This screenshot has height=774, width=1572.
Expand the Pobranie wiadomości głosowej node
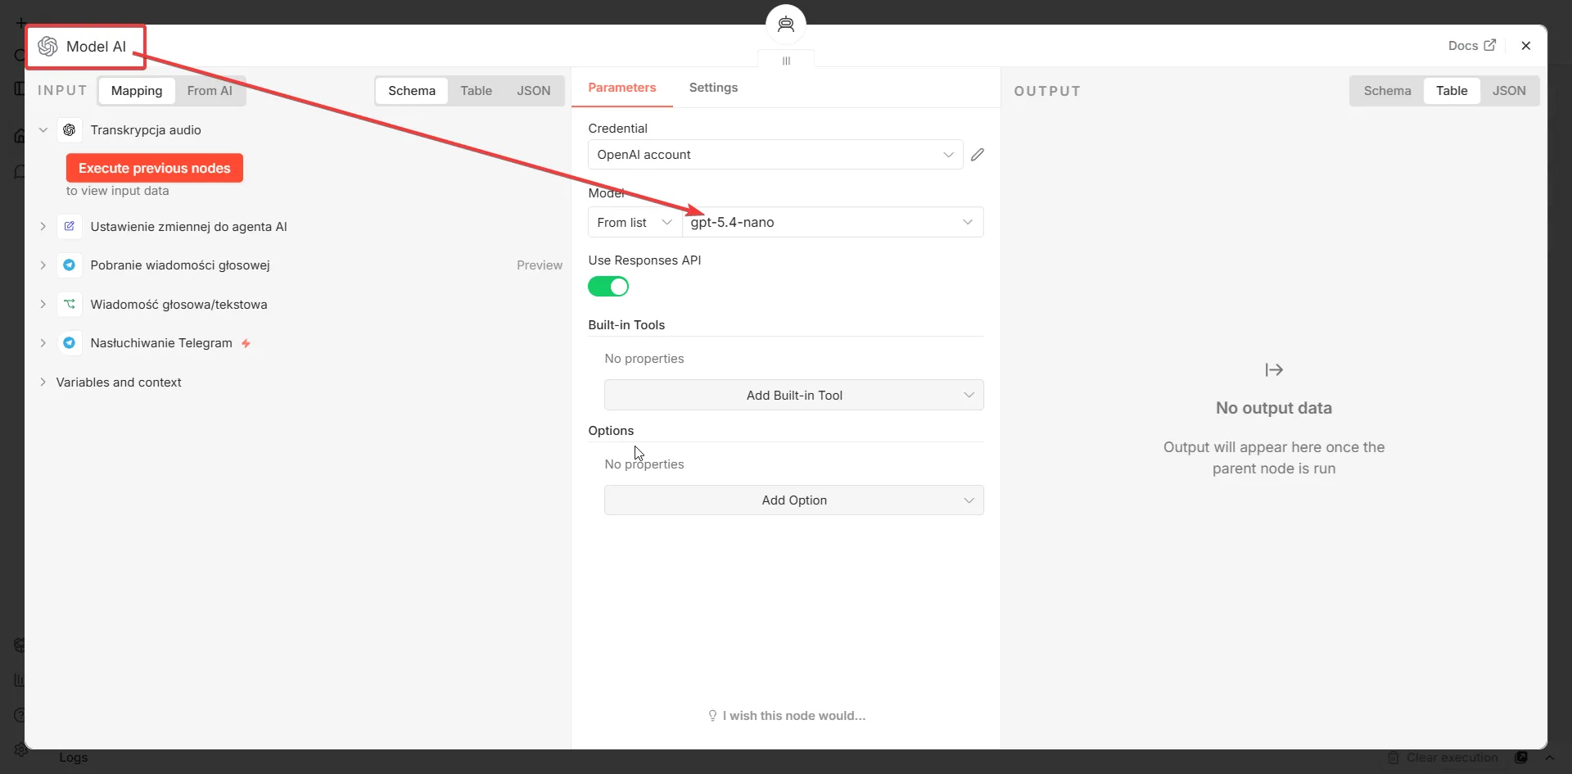(43, 265)
